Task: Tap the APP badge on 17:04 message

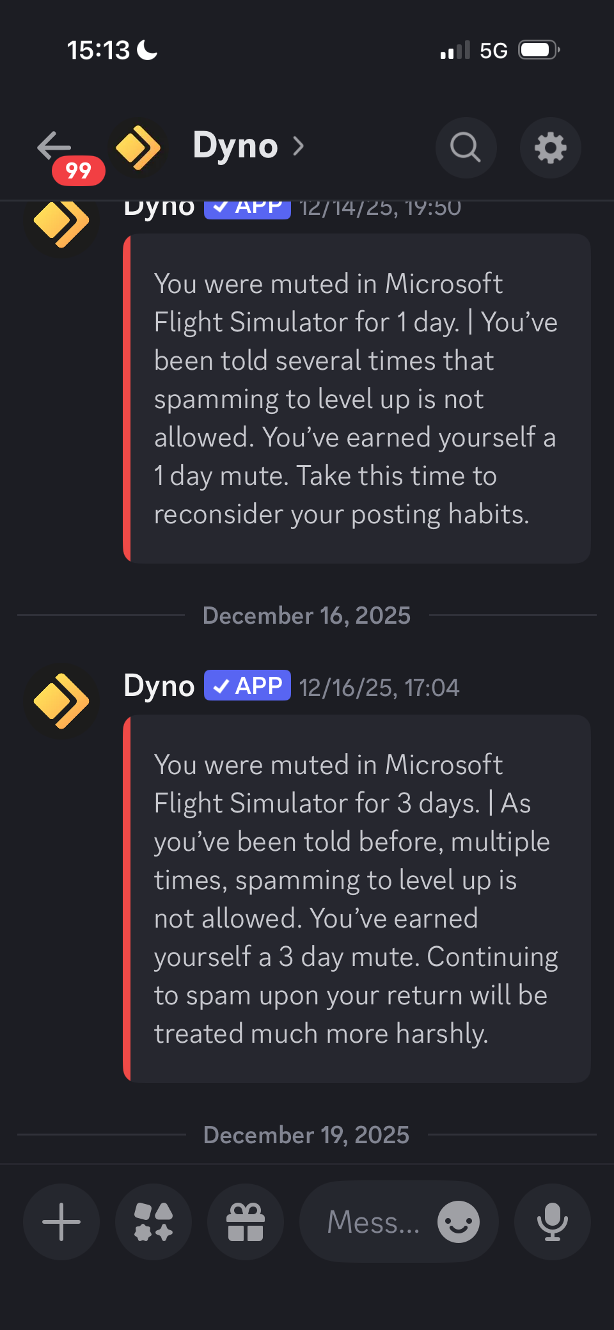Action: point(248,686)
